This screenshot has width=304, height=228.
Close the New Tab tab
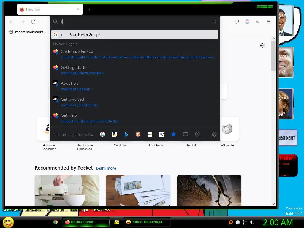78,9
